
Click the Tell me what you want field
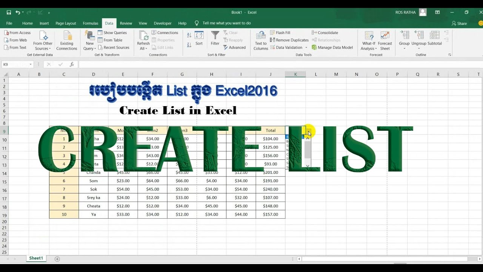[x=226, y=23]
